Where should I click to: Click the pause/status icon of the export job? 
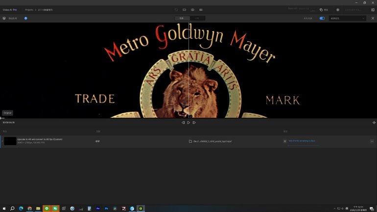point(285,141)
